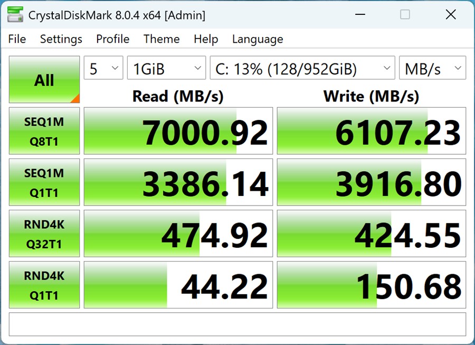This screenshot has width=475, height=345.
Task: Start the SEQ1M Q8T1 test
Action: (44, 131)
